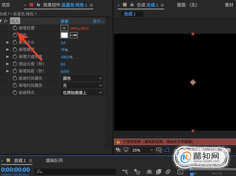Expand the 画笔间距（秒） property triangle

pos(8,71)
